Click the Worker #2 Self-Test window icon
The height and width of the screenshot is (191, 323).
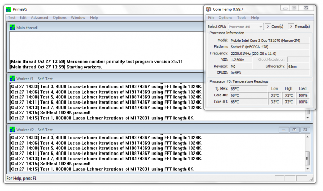(x=13, y=130)
